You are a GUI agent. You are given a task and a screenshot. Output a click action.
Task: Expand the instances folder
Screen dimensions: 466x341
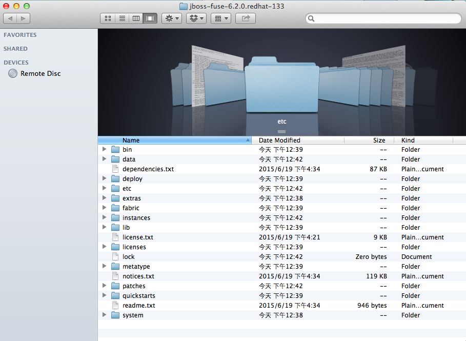[x=104, y=217]
